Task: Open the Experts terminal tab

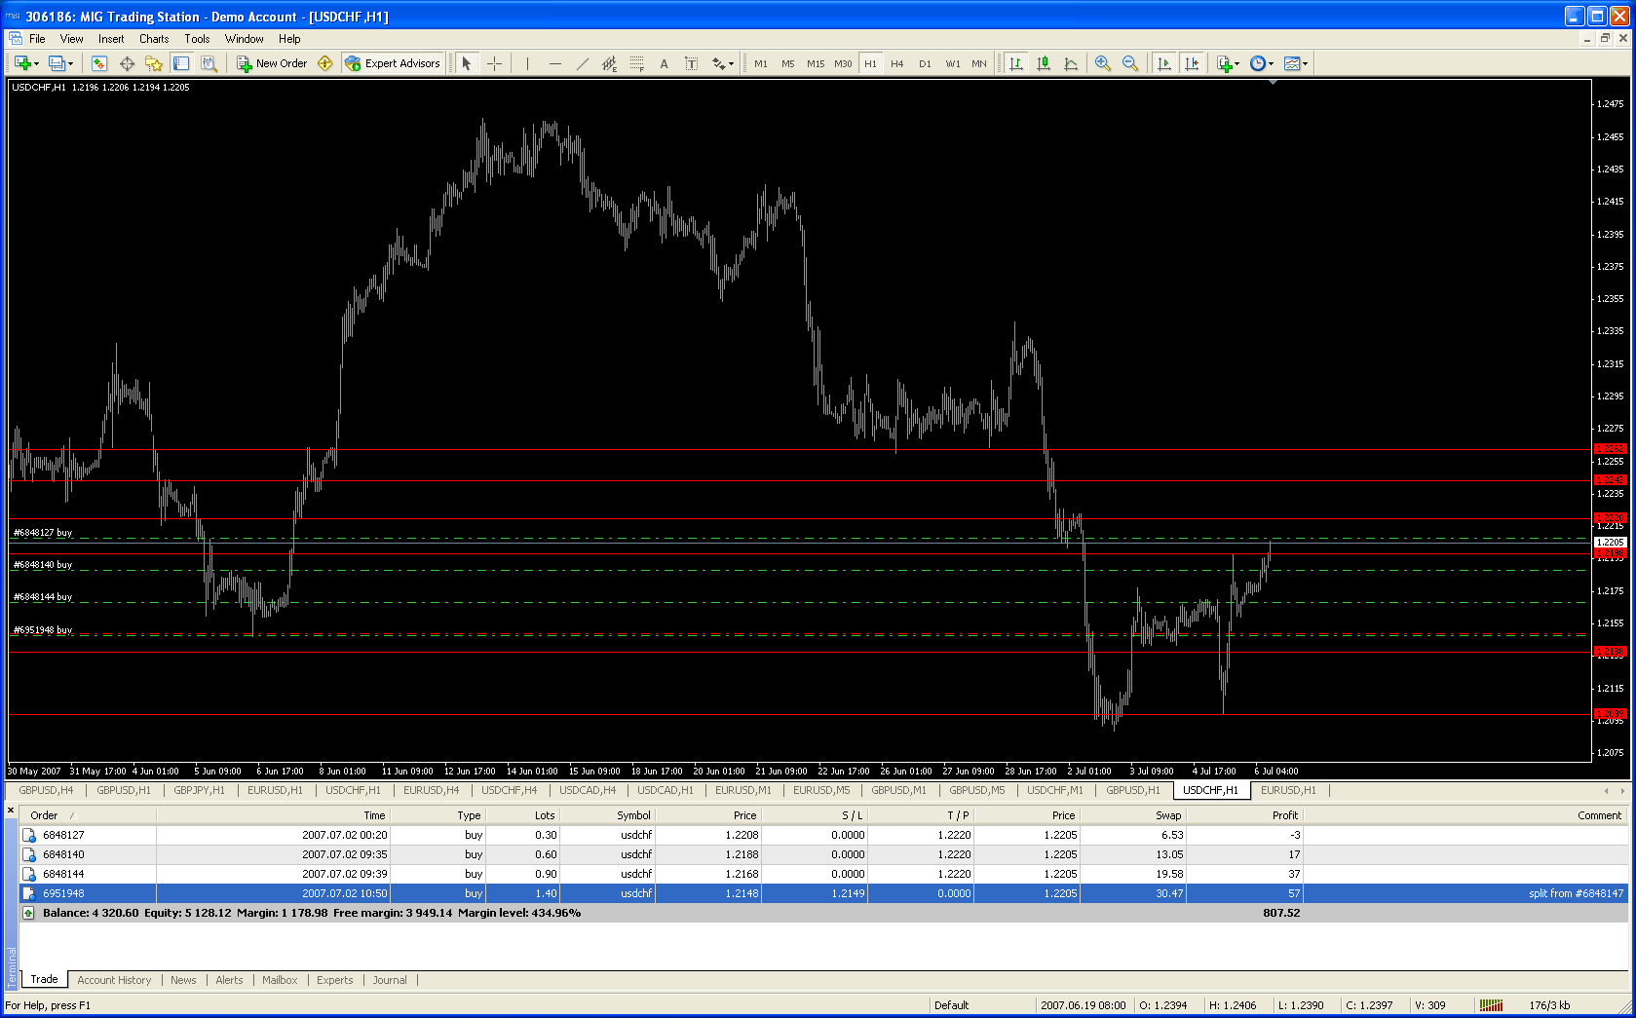Action: [x=335, y=980]
